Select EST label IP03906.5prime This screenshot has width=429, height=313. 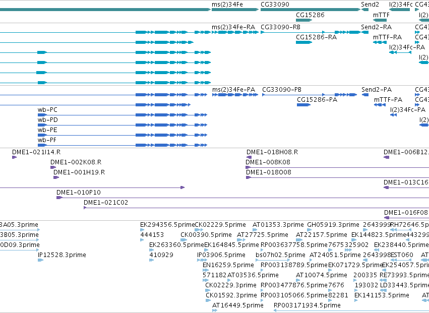pos(221,255)
